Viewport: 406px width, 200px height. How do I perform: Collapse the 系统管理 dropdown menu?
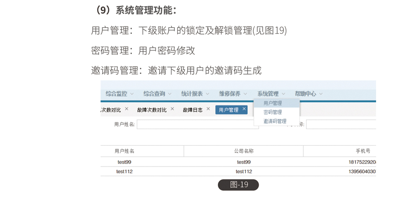point(271,94)
